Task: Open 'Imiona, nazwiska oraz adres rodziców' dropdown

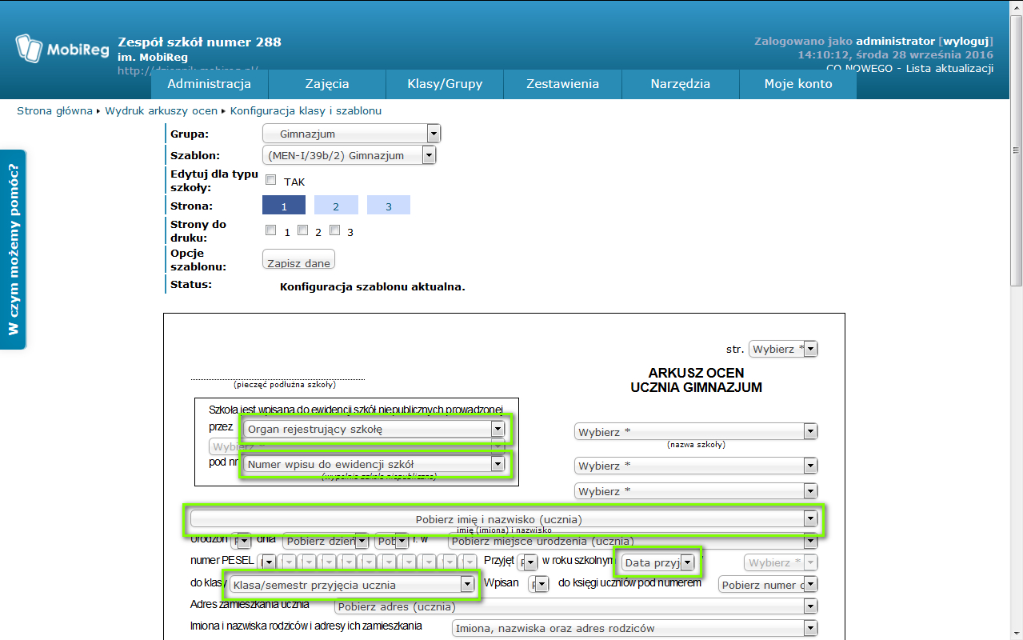Action: (x=635, y=628)
